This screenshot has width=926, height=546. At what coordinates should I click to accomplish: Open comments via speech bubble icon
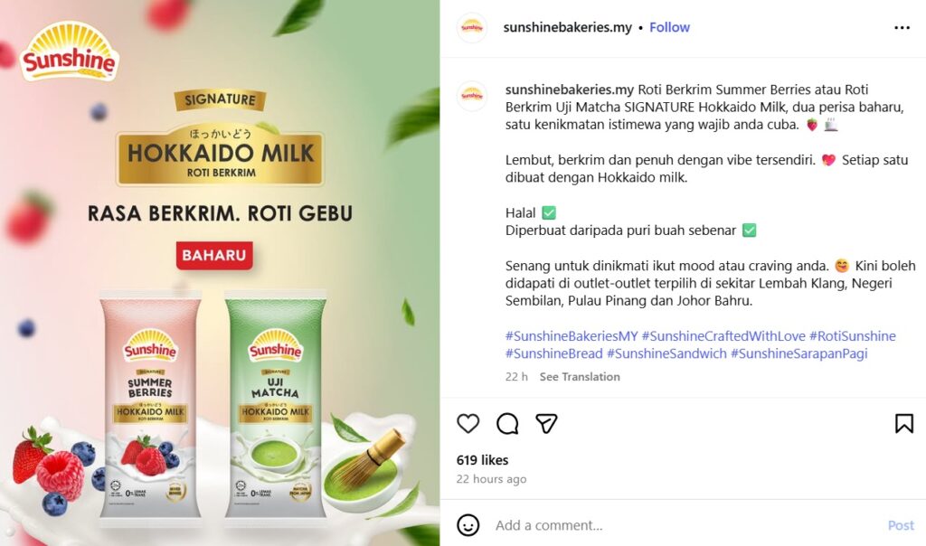click(x=507, y=423)
